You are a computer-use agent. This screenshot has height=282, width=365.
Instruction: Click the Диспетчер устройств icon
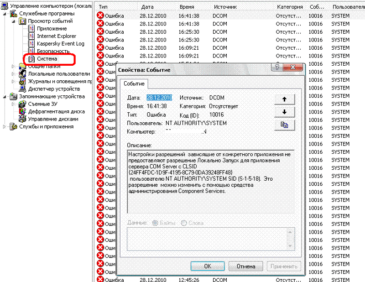click(x=22, y=89)
